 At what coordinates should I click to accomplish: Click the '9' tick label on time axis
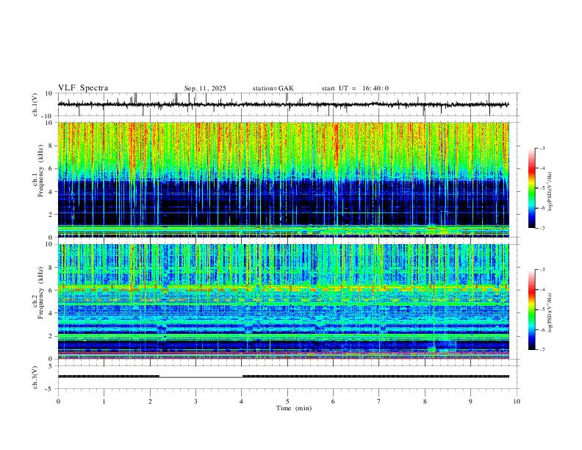(x=470, y=401)
